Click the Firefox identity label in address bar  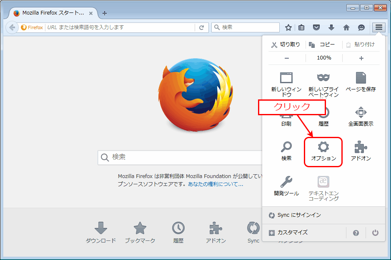32,27
